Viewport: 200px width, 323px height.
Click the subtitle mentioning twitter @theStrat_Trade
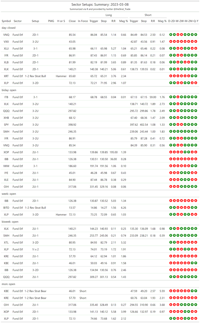pos(100,9)
